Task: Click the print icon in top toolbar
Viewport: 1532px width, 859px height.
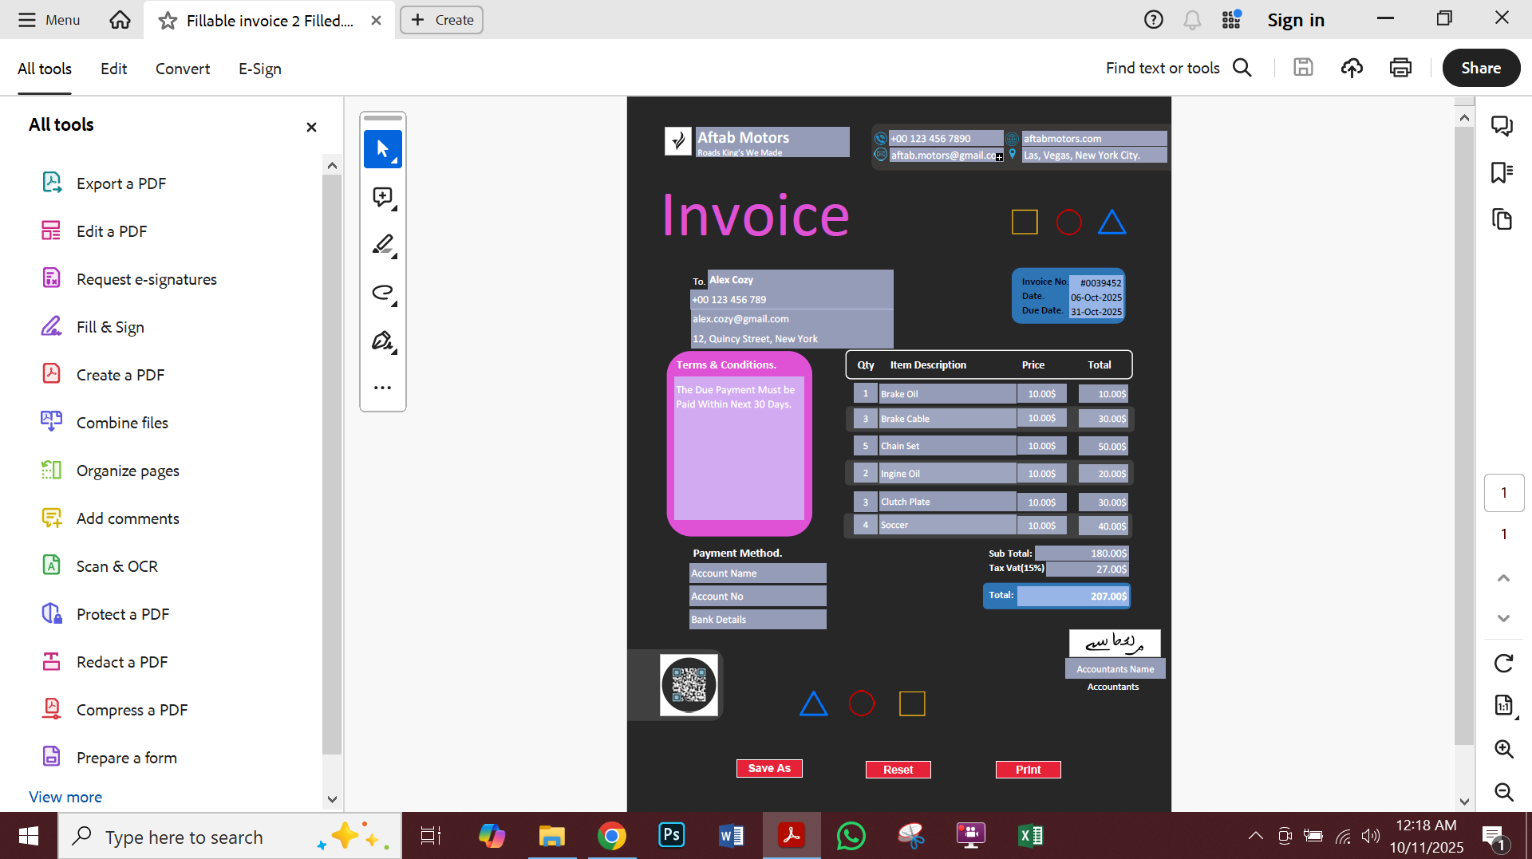Action: pyautogui.click(x=1400, y=68)
